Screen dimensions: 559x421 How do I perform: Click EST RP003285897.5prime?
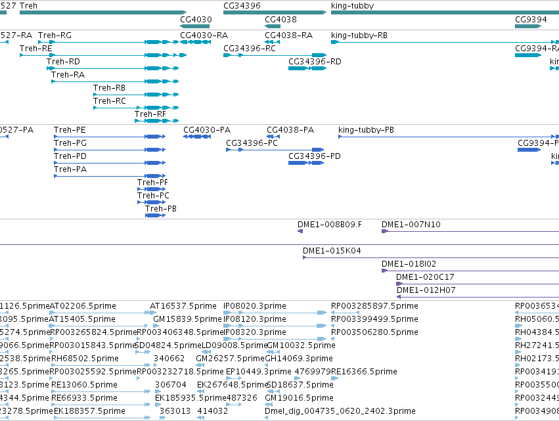coord(346,313)
